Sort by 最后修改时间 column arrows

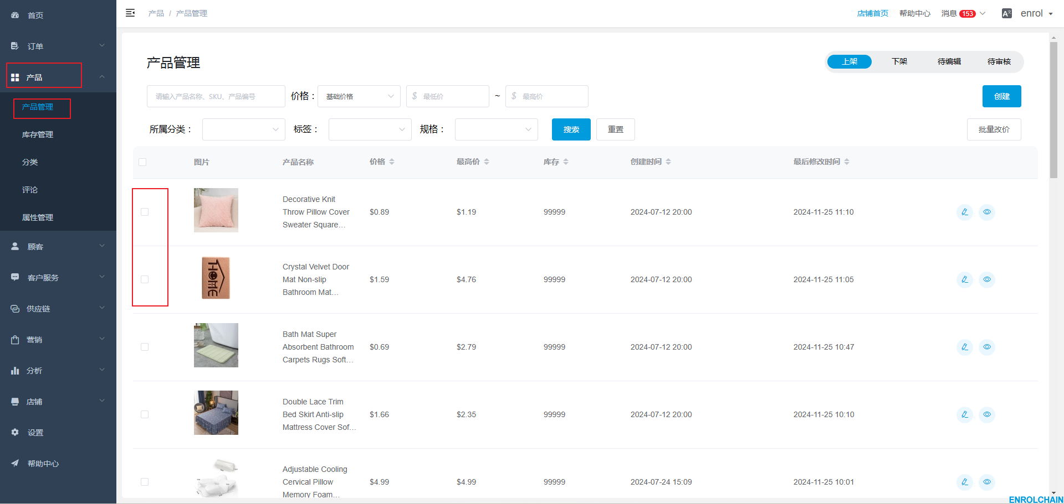(847, 162)
